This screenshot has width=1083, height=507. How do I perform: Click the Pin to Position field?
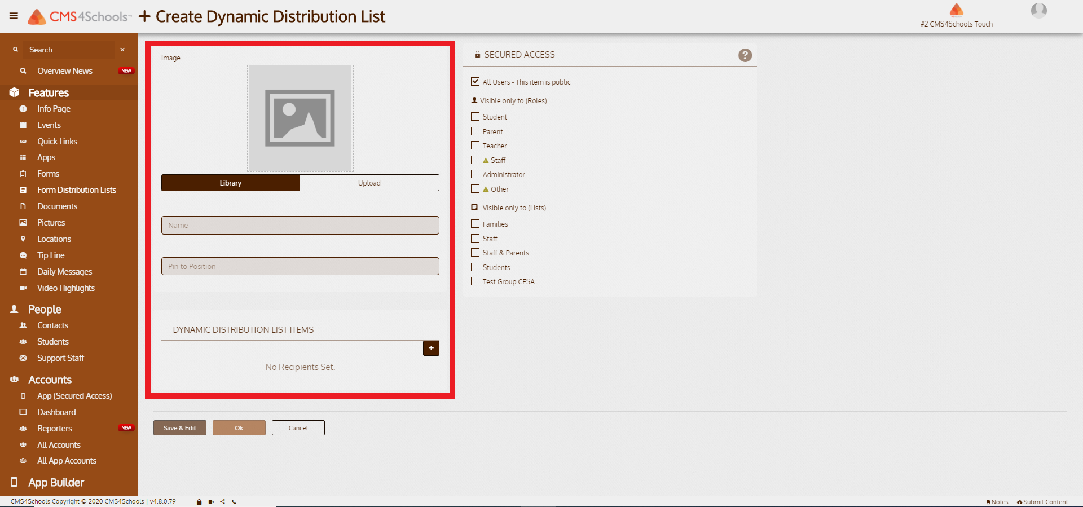tap(300, 266)
